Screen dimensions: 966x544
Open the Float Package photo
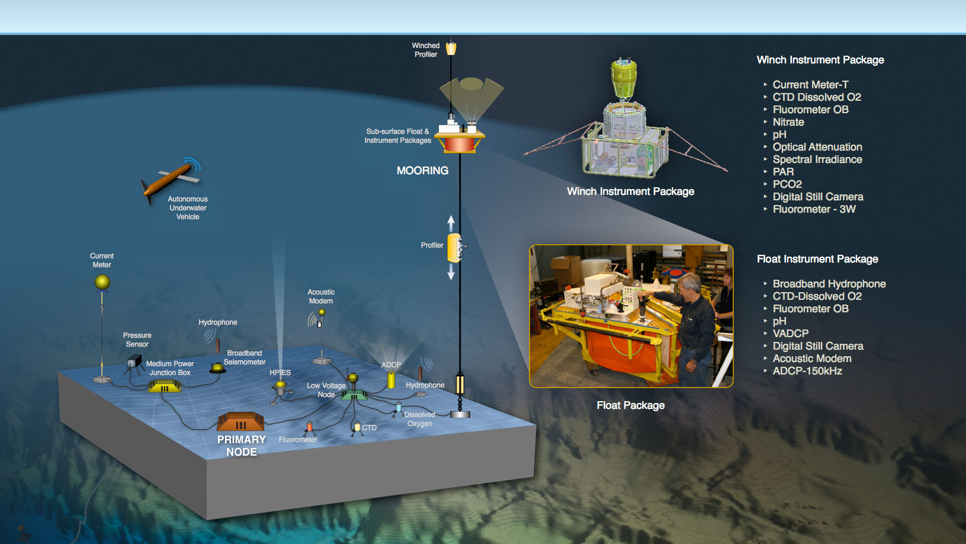(x=631, y=316)
